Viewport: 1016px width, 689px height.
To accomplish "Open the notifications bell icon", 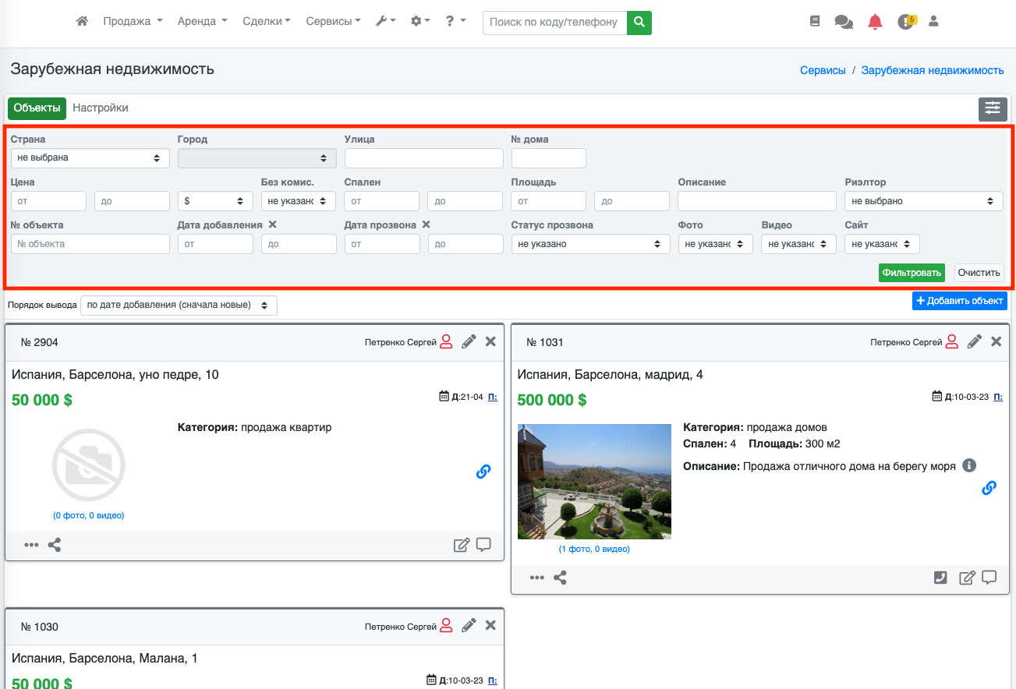I will pyautogui.click(x=875, y=22).
